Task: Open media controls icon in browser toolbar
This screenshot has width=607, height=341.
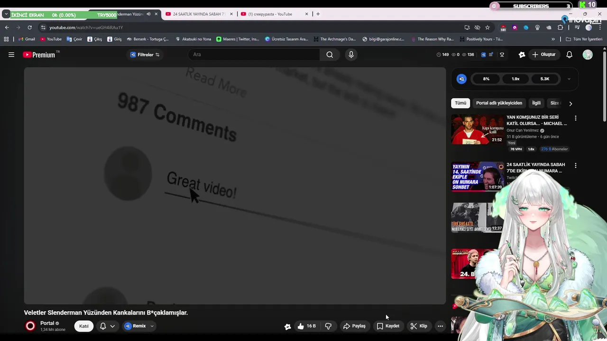Action: pos(577,27)
